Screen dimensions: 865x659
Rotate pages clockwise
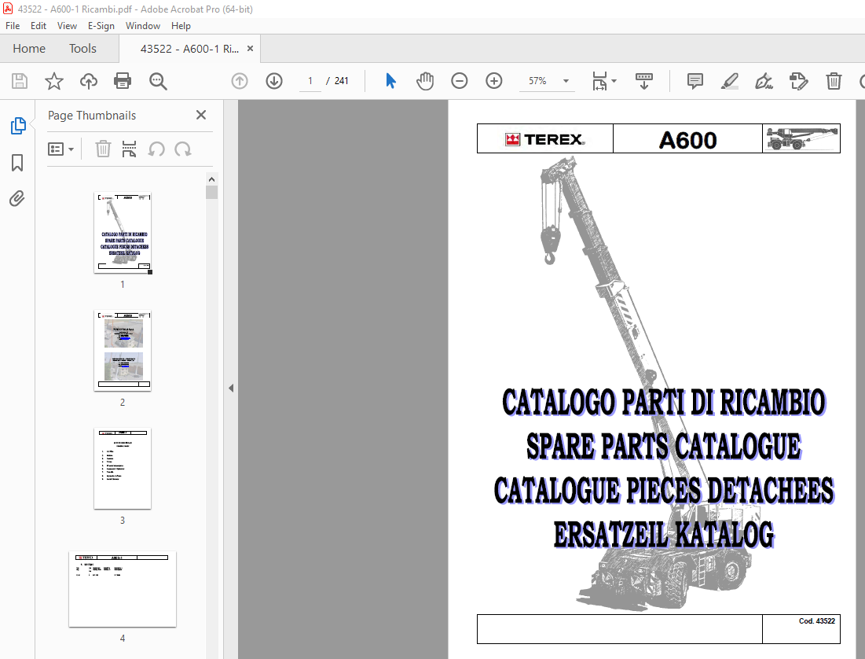pyautogui.click(x=182, y=149)
